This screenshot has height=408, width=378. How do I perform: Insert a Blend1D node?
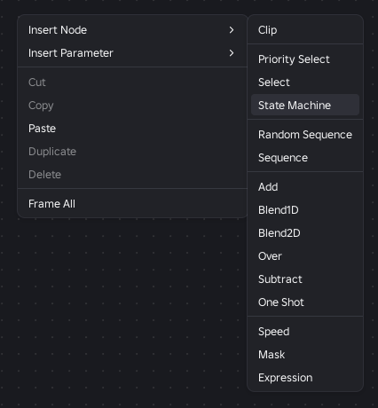click(x=305, y=210)
